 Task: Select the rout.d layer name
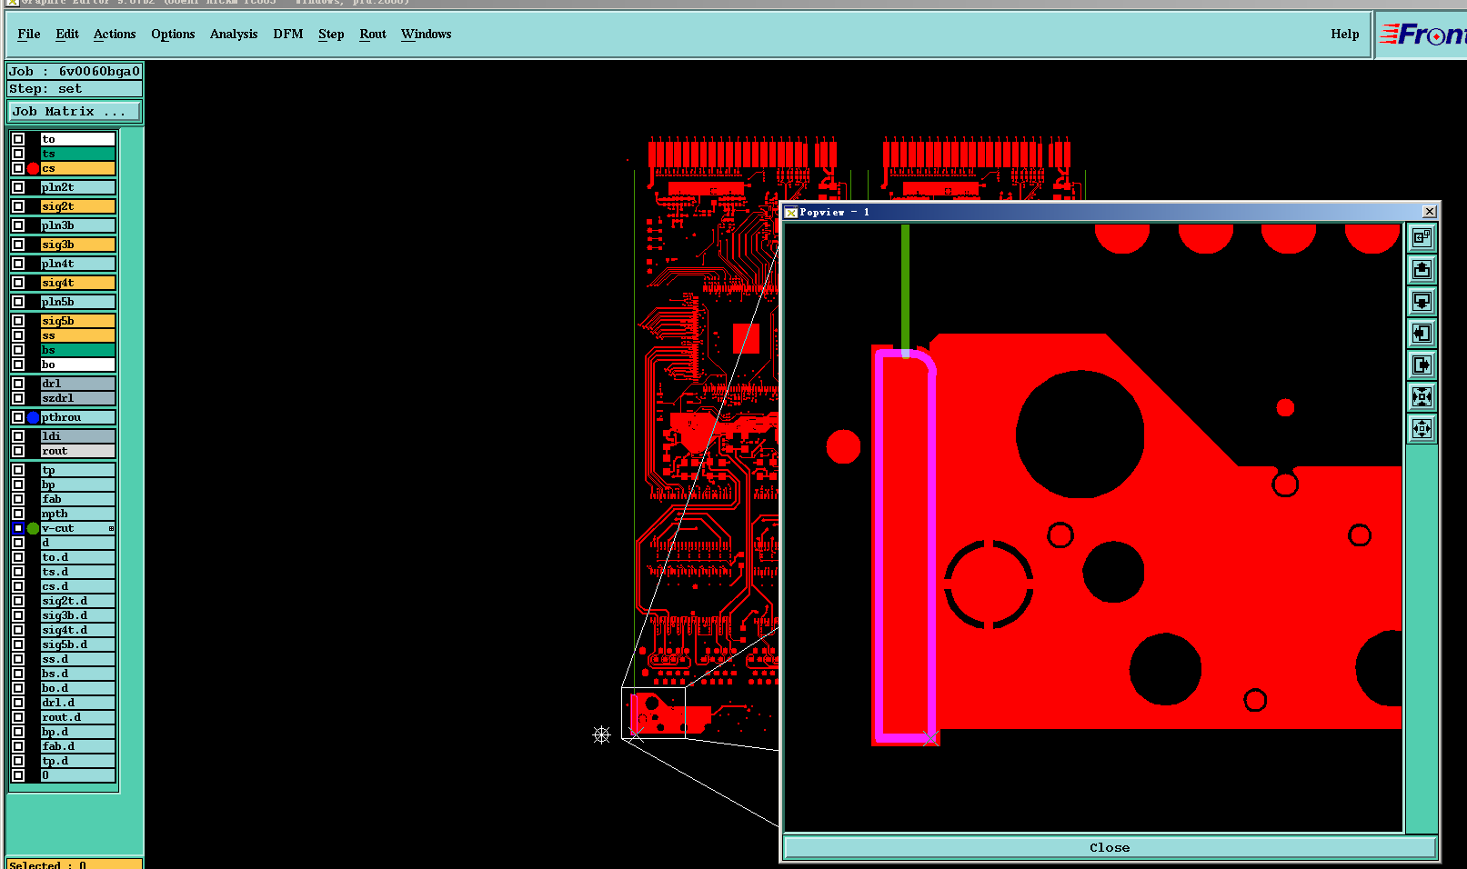78,717
